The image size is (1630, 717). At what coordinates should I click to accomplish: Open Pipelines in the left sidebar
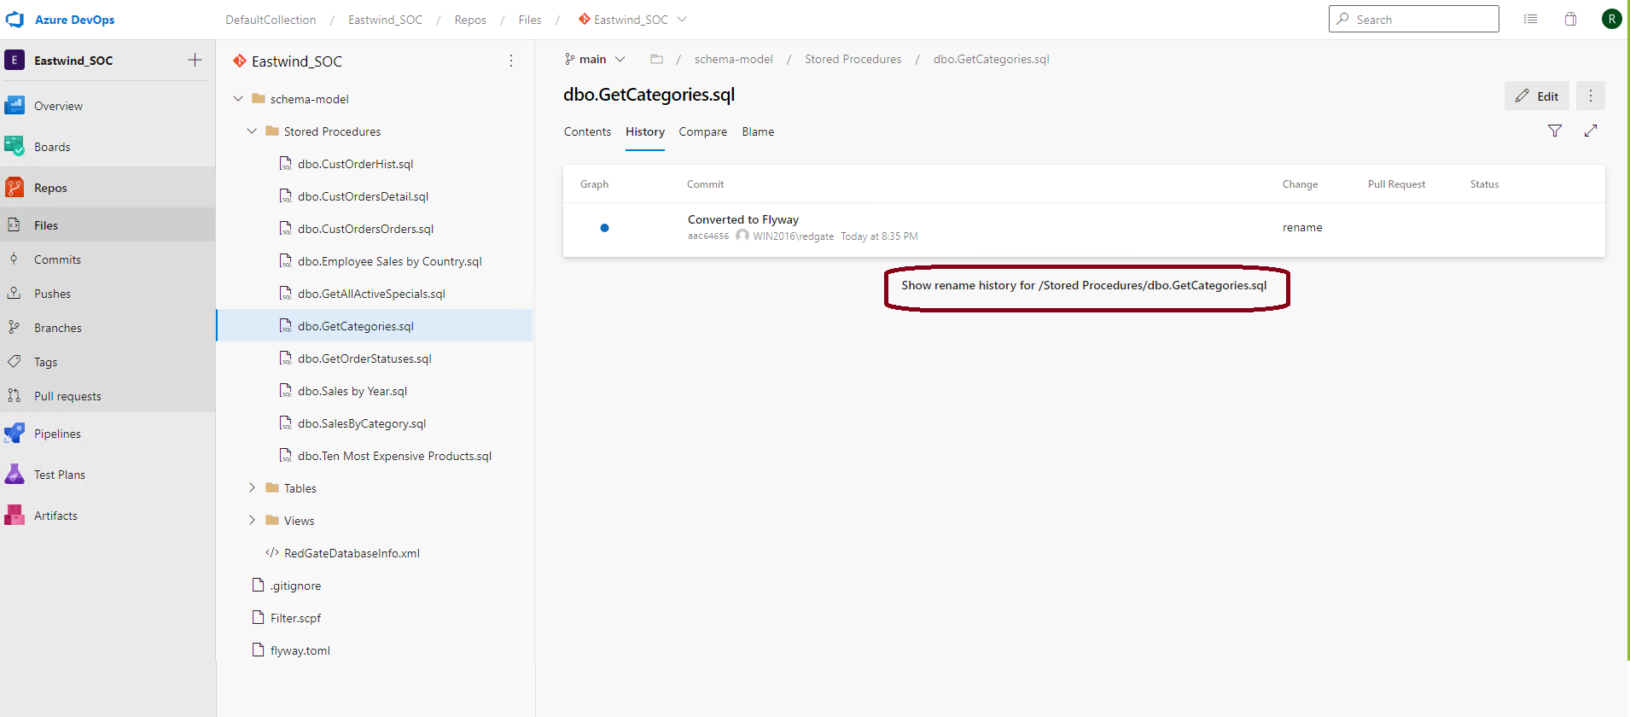point(57,434)
